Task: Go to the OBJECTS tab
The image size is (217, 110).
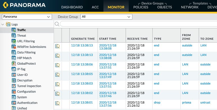Action: coord(164,7)
